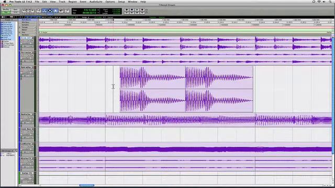Expand the Tempo ruler
Screen dimensions: 335x188
click(20, 28)
